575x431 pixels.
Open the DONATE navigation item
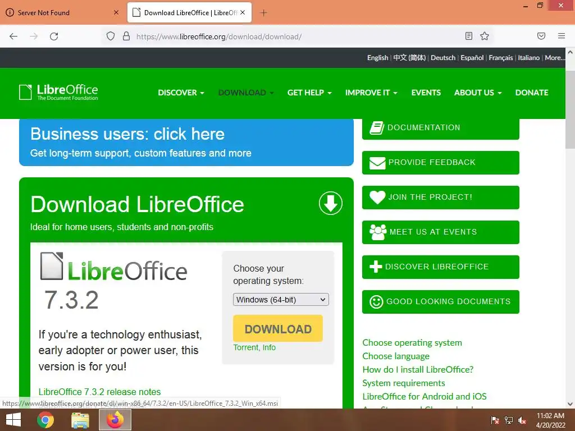pos(532,93)
